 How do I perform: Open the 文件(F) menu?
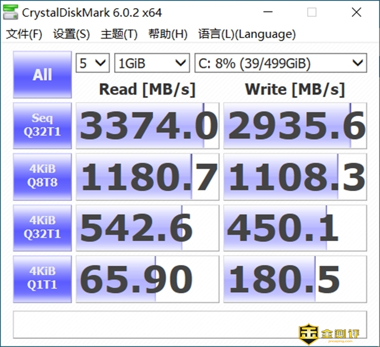[x=24, y=34]
